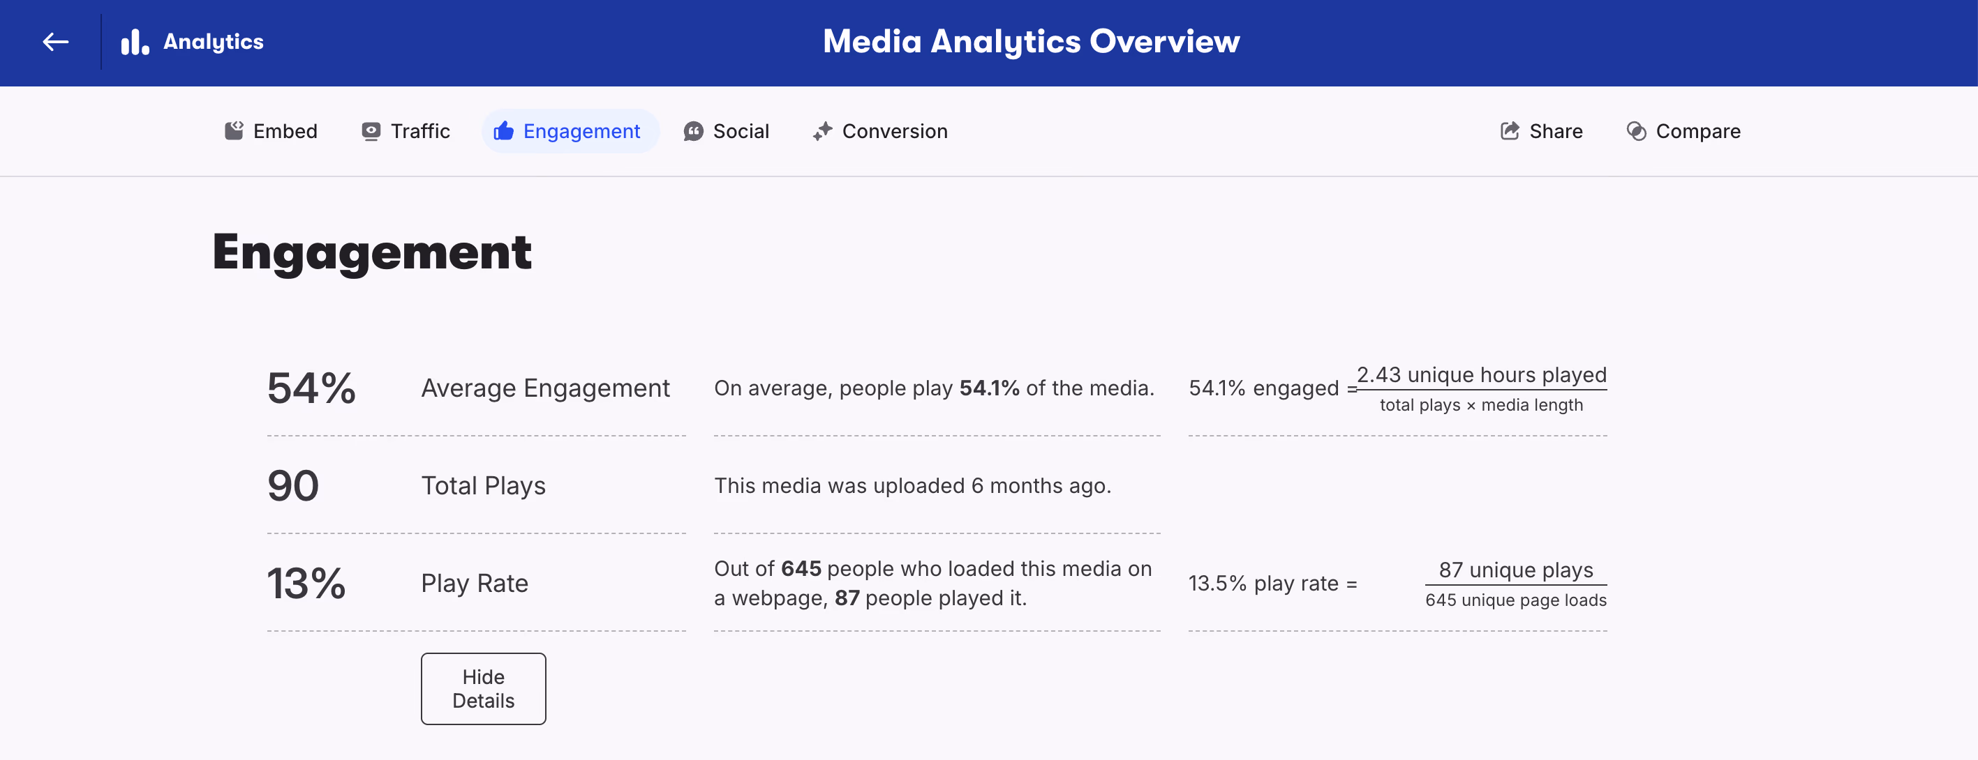Collapse stats with Hide Details button
The width and height of the screenshot is (1978, 760).
coord(483,689)
